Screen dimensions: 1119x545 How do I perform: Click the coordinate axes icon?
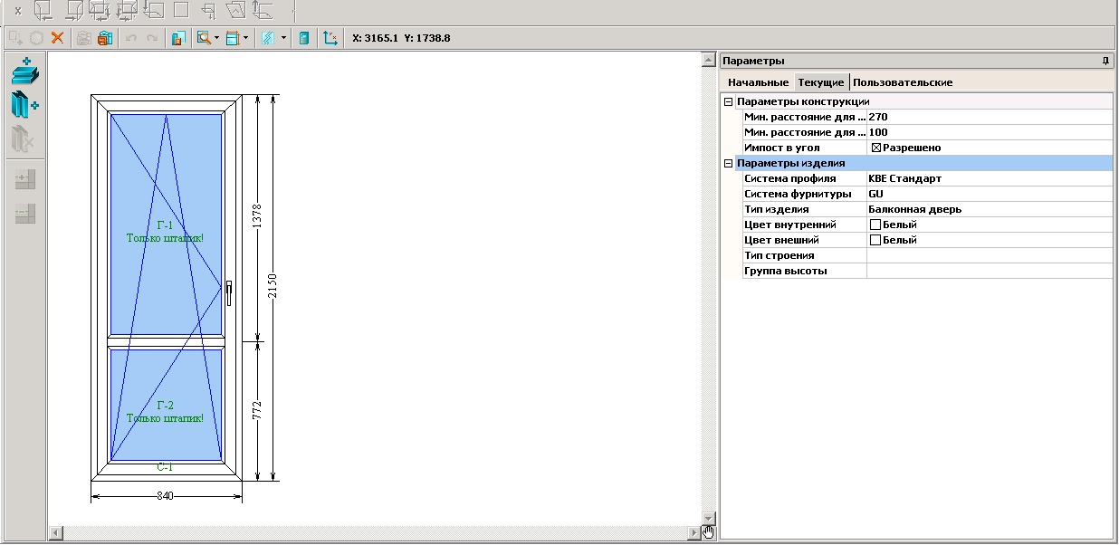330,38
